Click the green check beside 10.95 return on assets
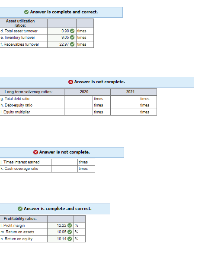Image resolution: width=205 pixels, height=254 pixels. pos(70,232)
